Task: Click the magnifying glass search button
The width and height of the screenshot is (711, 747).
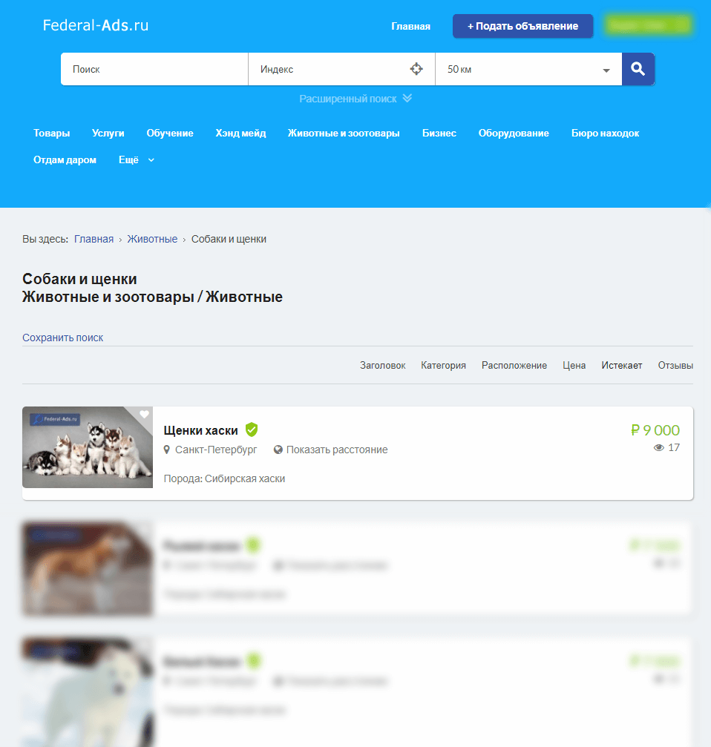Action: (x=638, y=69)
